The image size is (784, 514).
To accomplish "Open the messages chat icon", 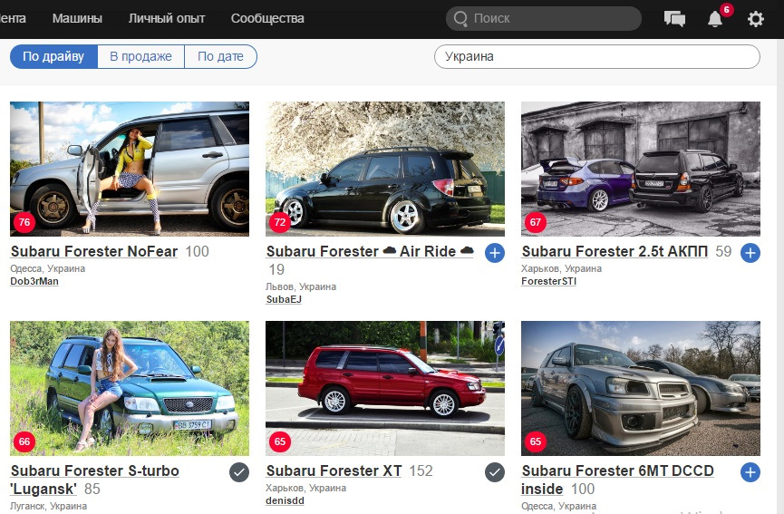I will pos(674,19).
